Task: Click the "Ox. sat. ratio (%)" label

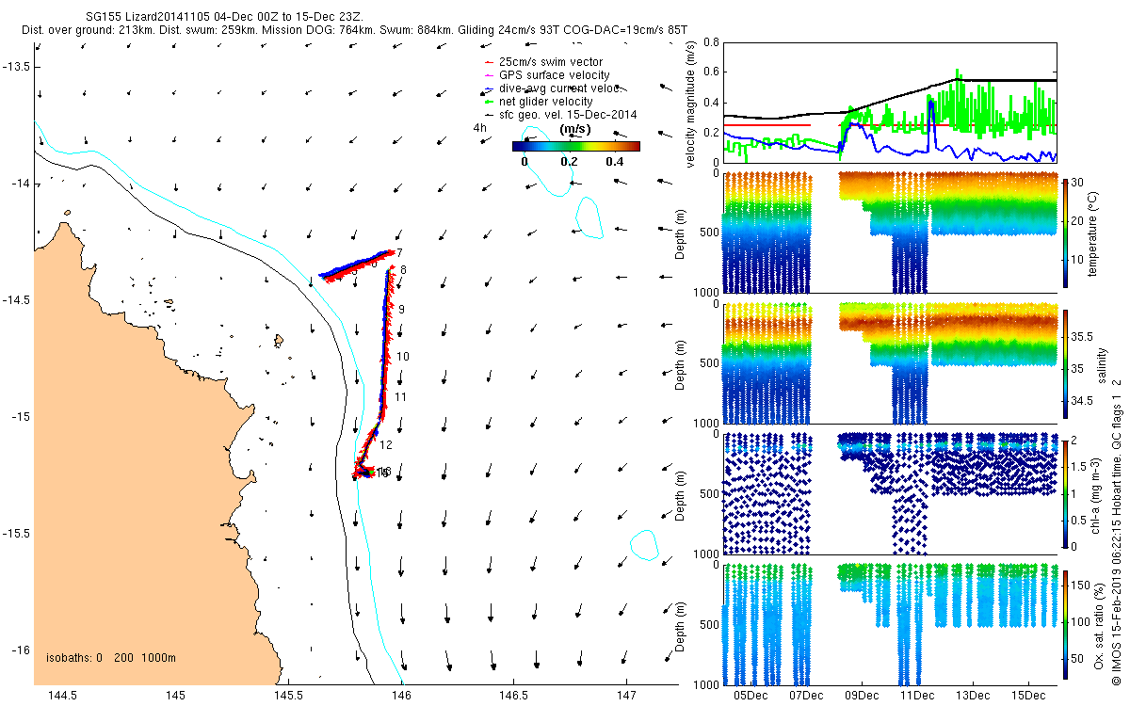Action: [x=1099, y=625]
